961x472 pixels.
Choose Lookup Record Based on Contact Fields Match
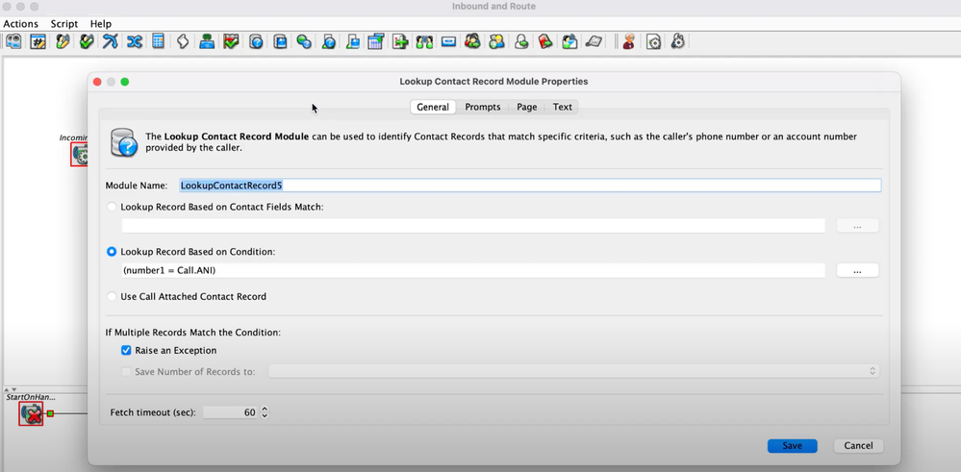(112, 207)
